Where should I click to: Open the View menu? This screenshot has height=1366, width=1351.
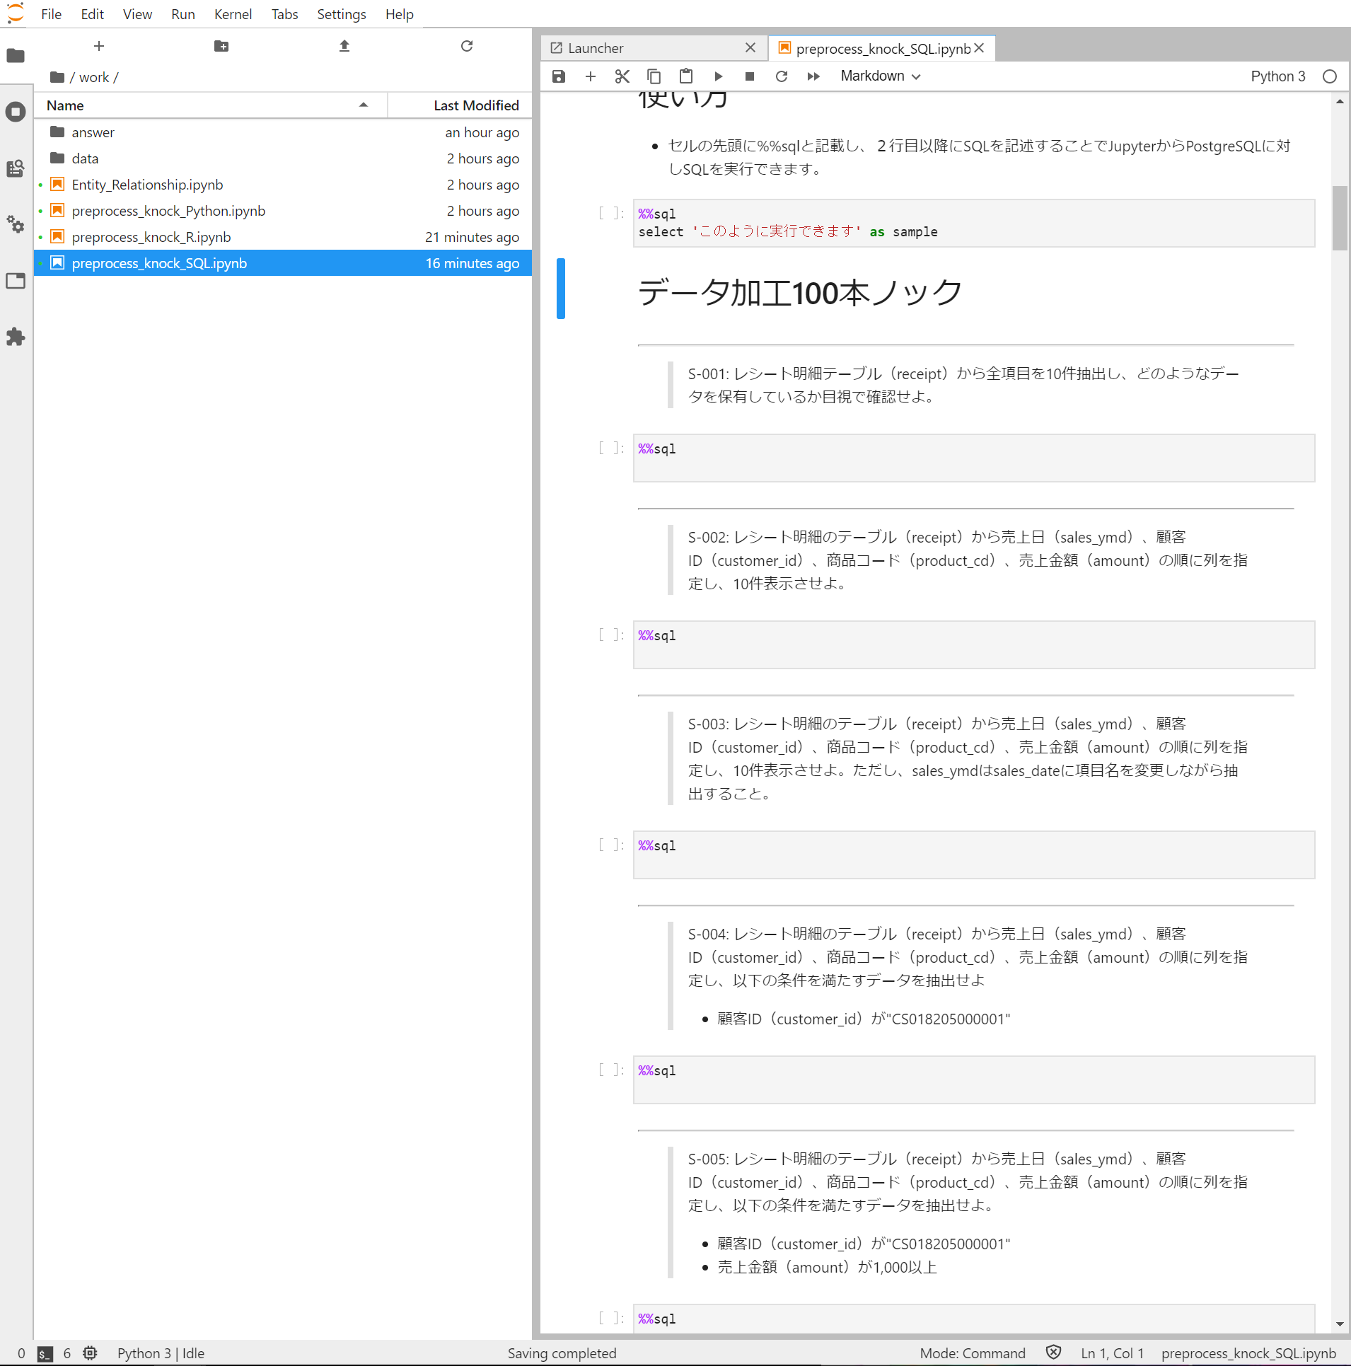click(137, 14)
